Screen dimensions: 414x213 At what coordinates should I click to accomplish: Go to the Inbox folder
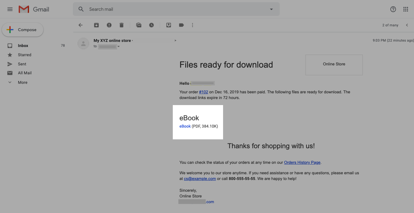tap(23, 45)
